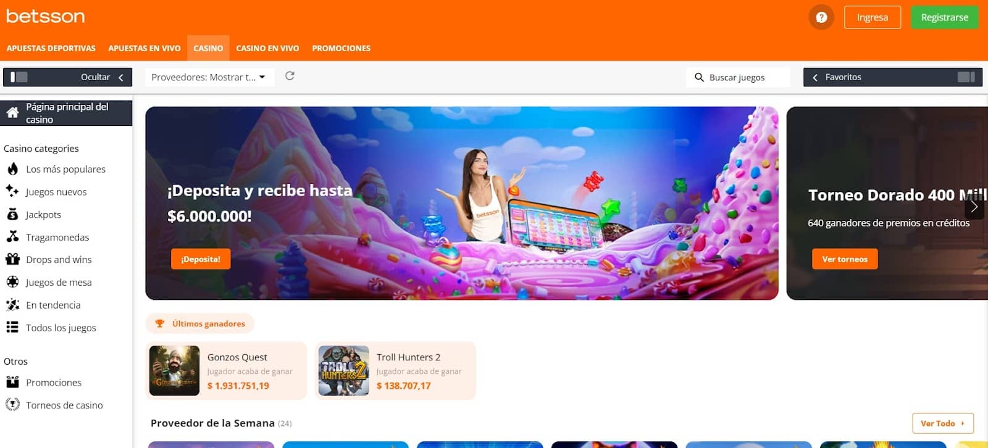Click the Proveedor de la Semana heading
The width and height of the screenshot is (988, 448).
[212, 423]
